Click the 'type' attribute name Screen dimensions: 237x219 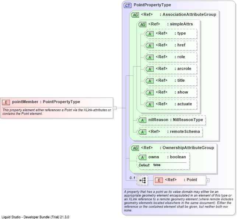tap(182, 33)
